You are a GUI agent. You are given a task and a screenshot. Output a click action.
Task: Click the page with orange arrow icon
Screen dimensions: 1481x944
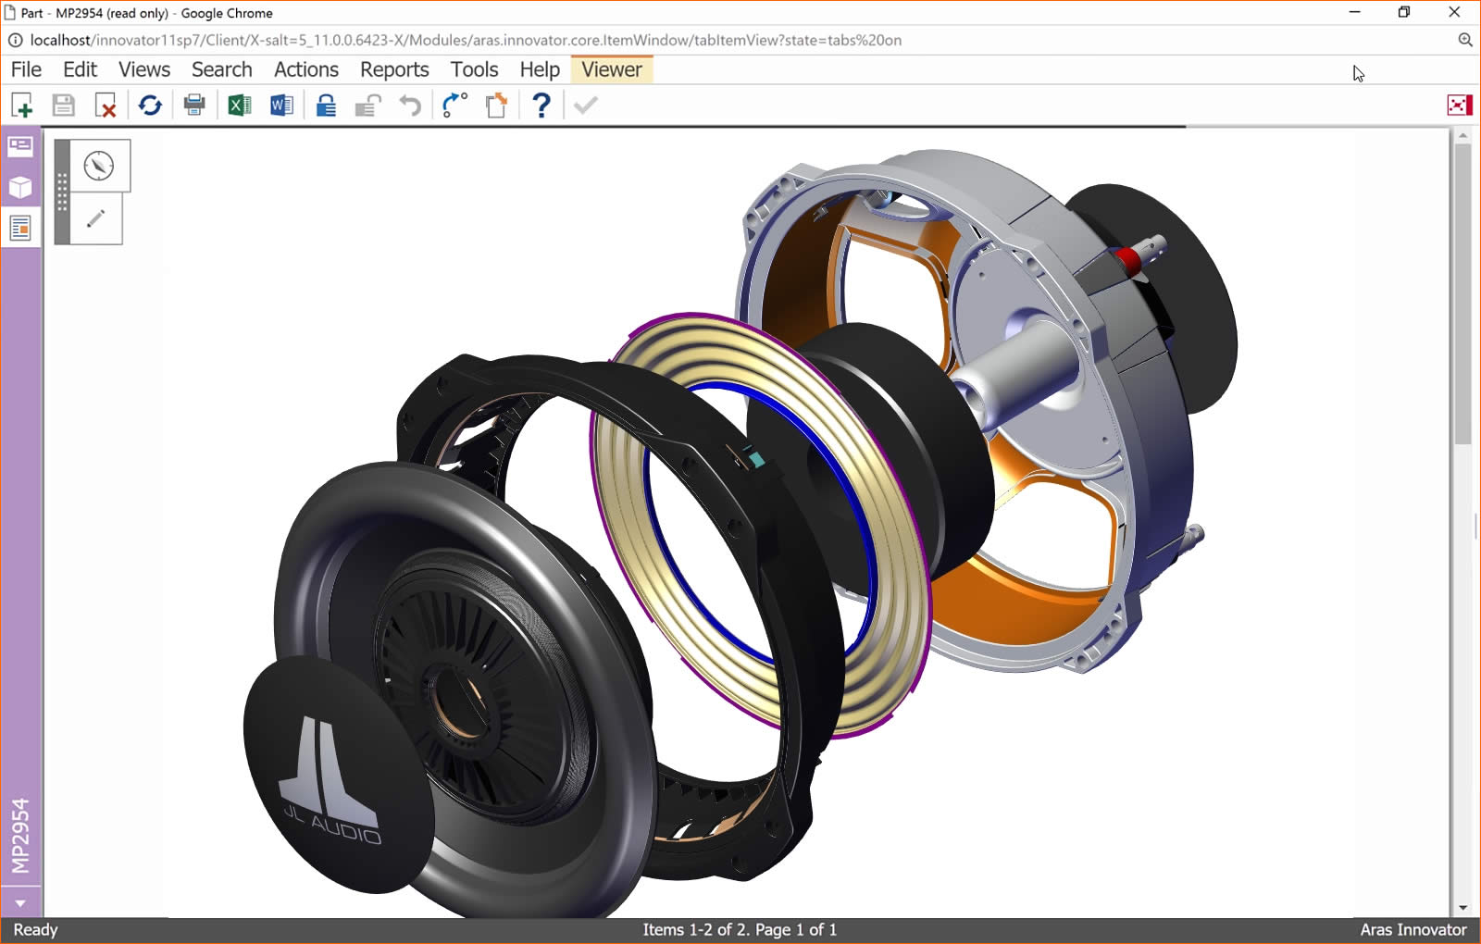(497, 106)
